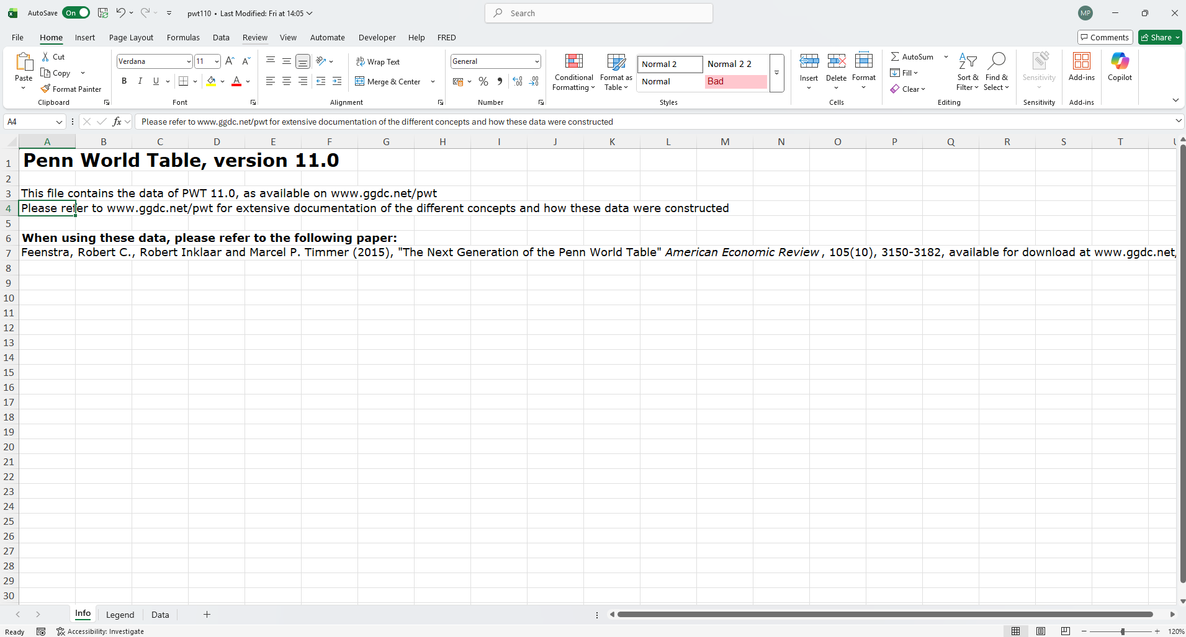Click the Increase Font Size icon
Screen dimensions: 1186x637
tap(230, 61)
